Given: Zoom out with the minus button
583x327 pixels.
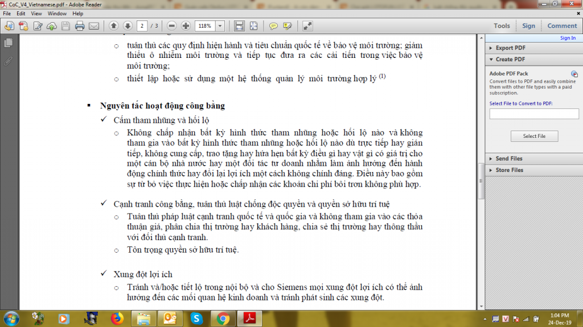Looking at the screenshot, I should click(171, 26).
